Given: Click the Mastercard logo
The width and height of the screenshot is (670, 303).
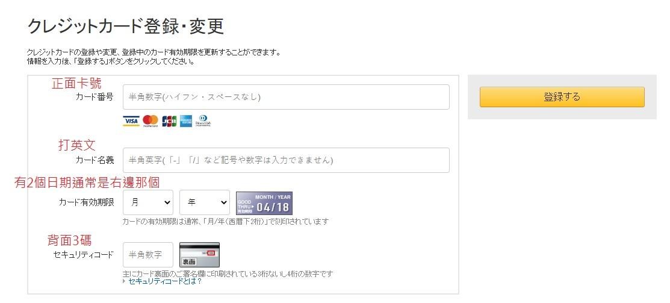Looking at the screenshot, I should [x=150, y=121].
